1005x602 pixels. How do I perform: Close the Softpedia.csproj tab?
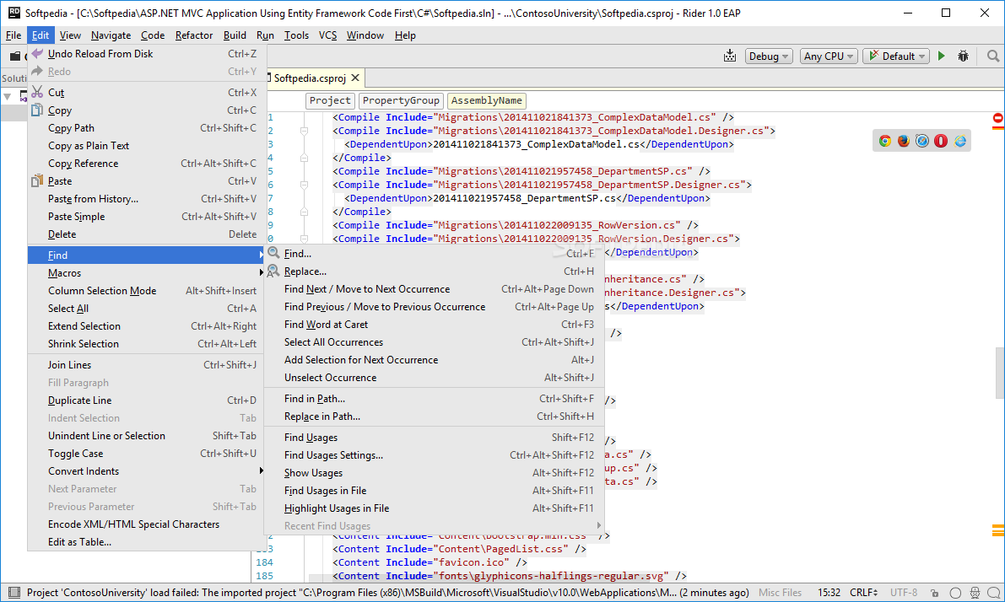tap(355, 78)
